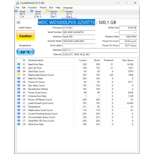This screenshot has height=154, width=154.
Task: Click the Raw Values column header
Action: [x=124, y=60]
